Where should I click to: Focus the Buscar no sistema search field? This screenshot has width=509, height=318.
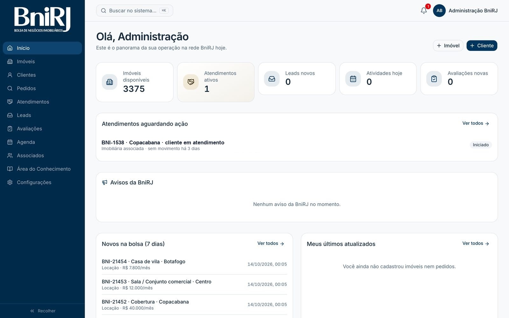(135, 10)
